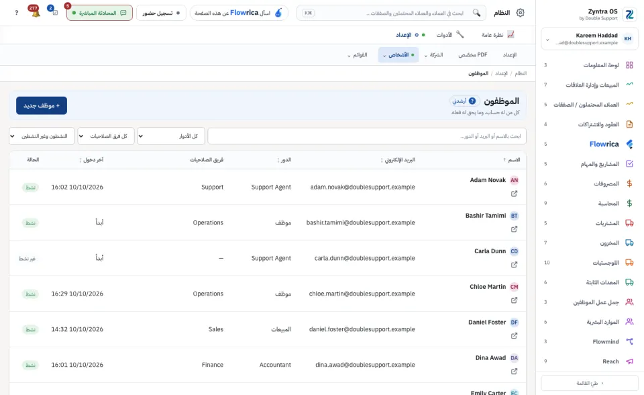Click the غير نشط status for Carla Dunn
Image resolution: width=644 pixels, height=395 pixels.
click(27, 259)
